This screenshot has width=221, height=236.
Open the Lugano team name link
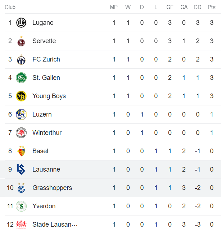click(x=43, y=23)
